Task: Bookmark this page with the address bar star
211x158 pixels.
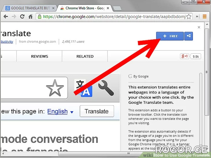Action: 189,17
